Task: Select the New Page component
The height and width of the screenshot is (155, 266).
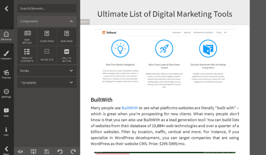Action: point(66,37)
